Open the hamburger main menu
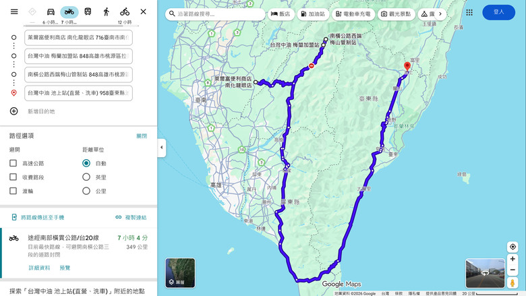526x296 pixels. point(14,11)
